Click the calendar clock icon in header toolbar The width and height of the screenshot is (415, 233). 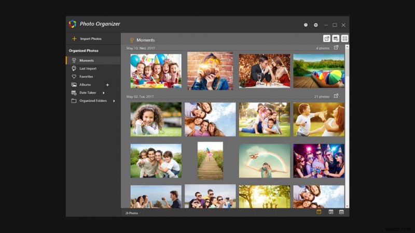point(336,38)
